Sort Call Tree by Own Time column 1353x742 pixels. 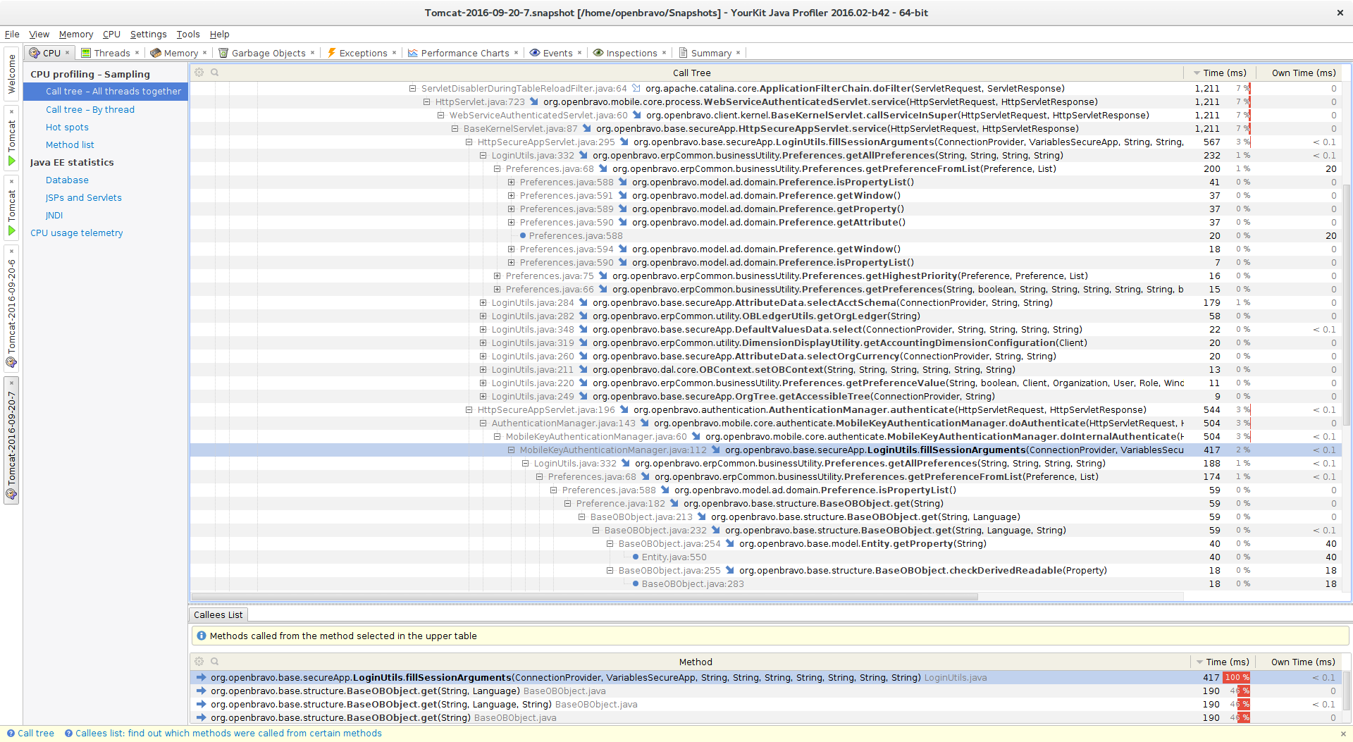(1303, 73)
